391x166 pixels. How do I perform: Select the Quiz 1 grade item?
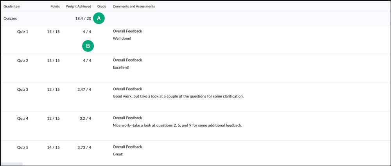23,32
